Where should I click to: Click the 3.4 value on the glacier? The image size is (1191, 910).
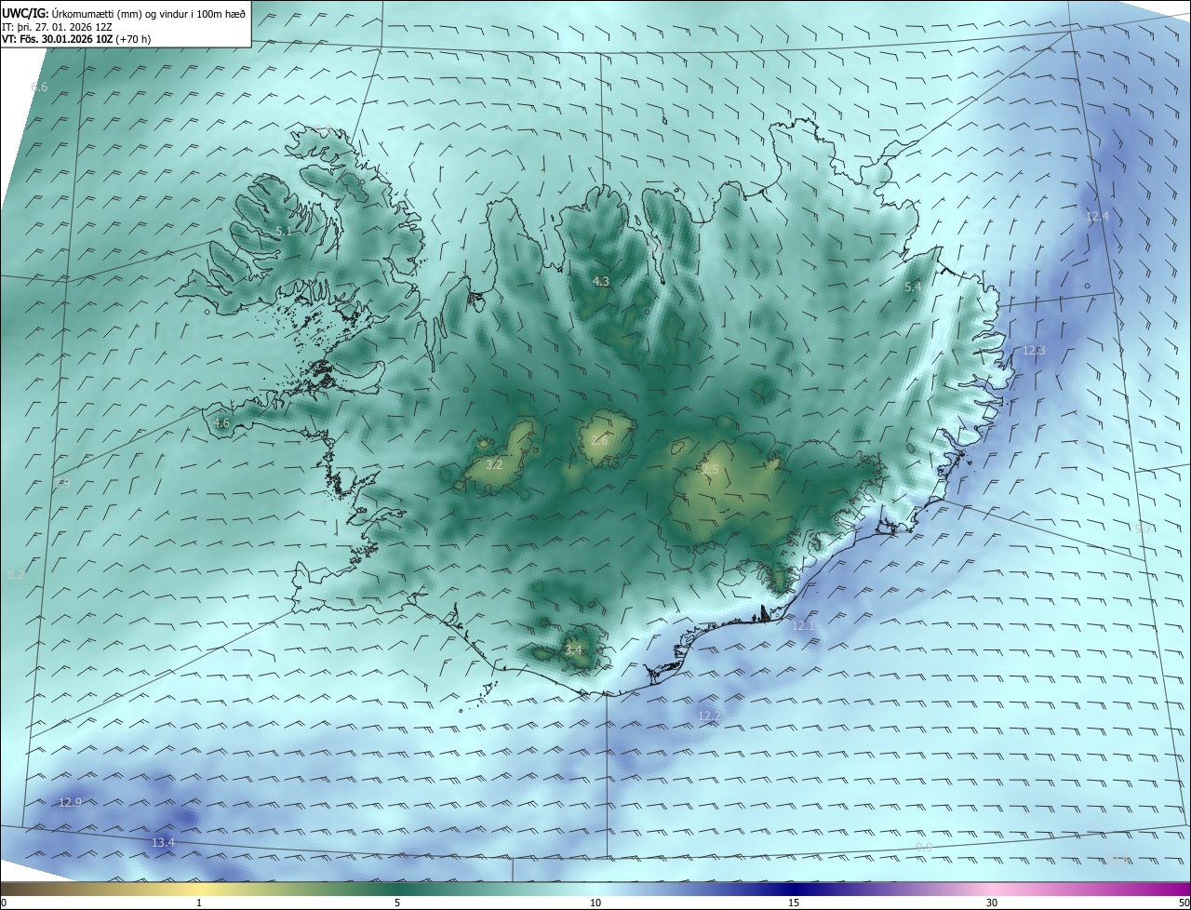pos(573,649)
